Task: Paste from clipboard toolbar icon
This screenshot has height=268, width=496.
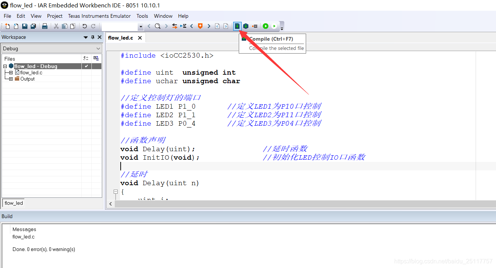Action: (x=73, y=26)
